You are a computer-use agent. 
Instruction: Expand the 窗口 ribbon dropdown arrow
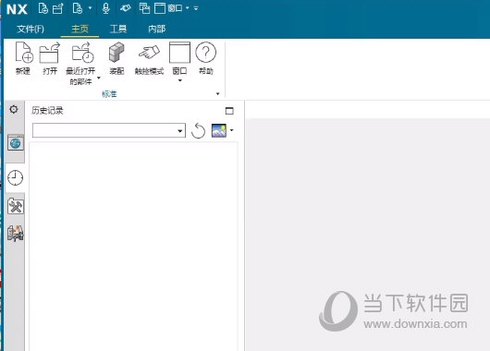179,80
